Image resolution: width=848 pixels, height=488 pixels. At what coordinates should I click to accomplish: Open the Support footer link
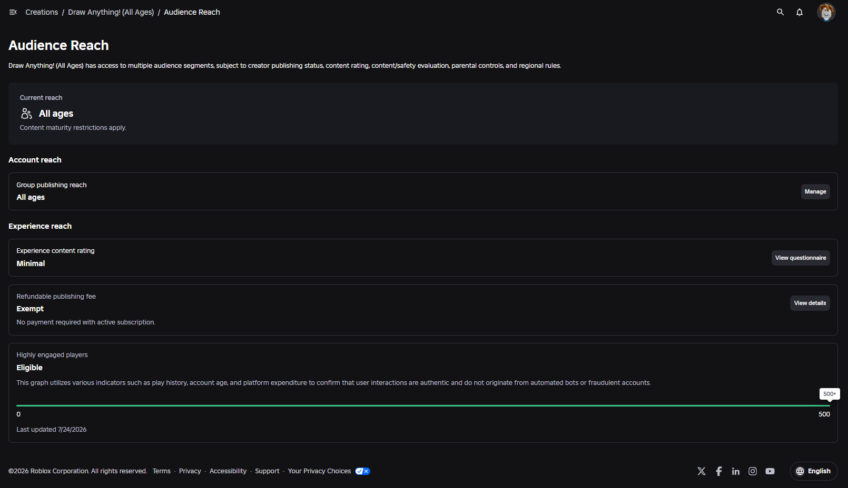coord(267,471)
